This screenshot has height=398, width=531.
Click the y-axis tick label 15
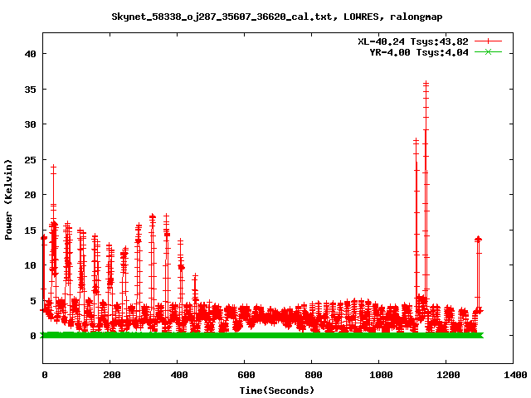[x=30, y=231]
